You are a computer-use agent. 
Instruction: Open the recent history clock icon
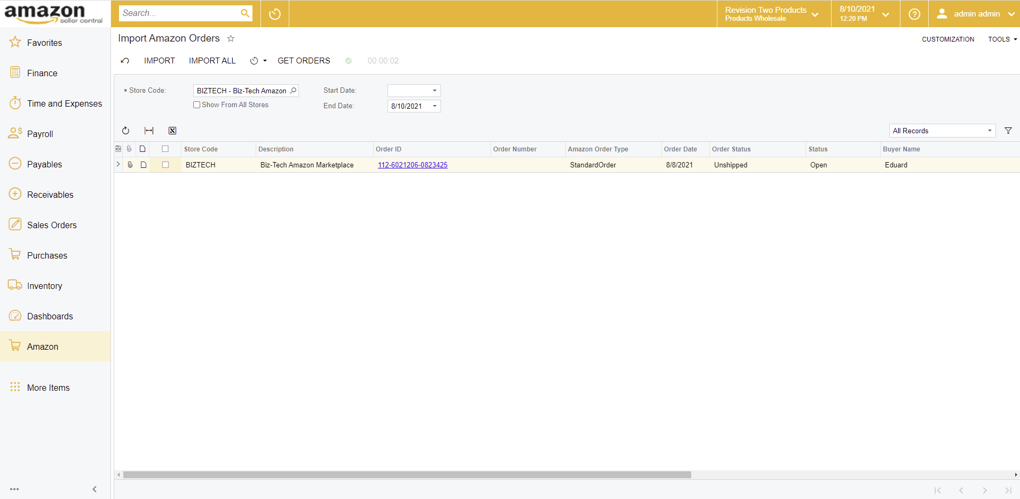pos(275,14)
